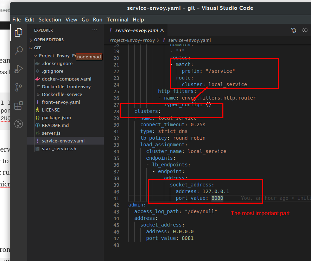Select service-envoy.yaml in the explorer
The height and width of the screenshot is (261, 311).
63,141
